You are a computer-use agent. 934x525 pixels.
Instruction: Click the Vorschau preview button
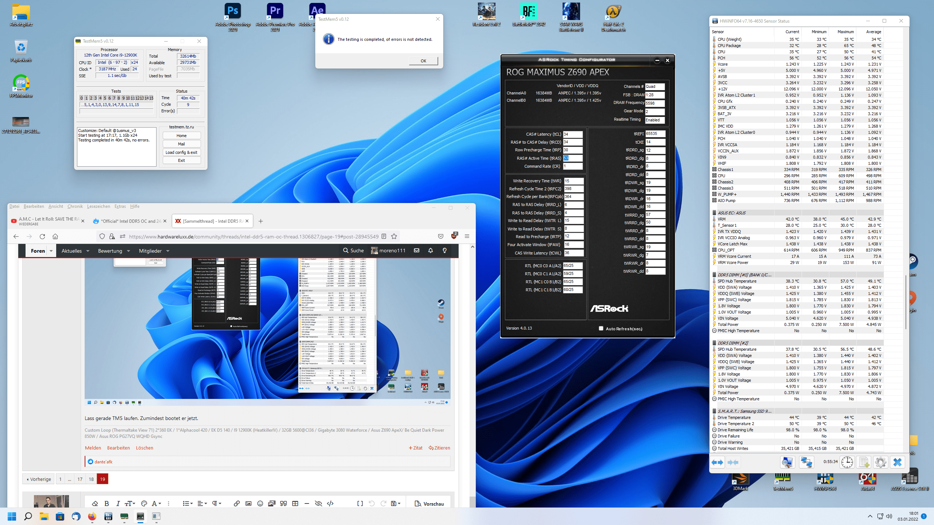tap(429, 503)
